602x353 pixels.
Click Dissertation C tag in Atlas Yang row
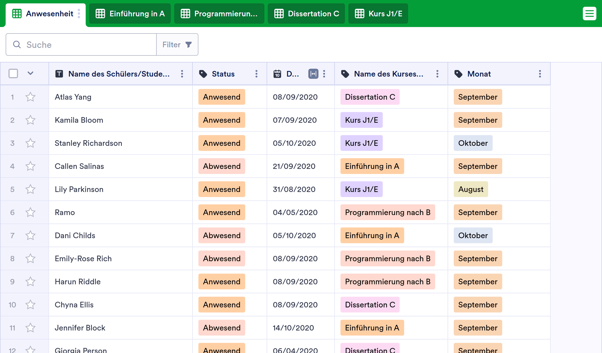click(370, 97)
